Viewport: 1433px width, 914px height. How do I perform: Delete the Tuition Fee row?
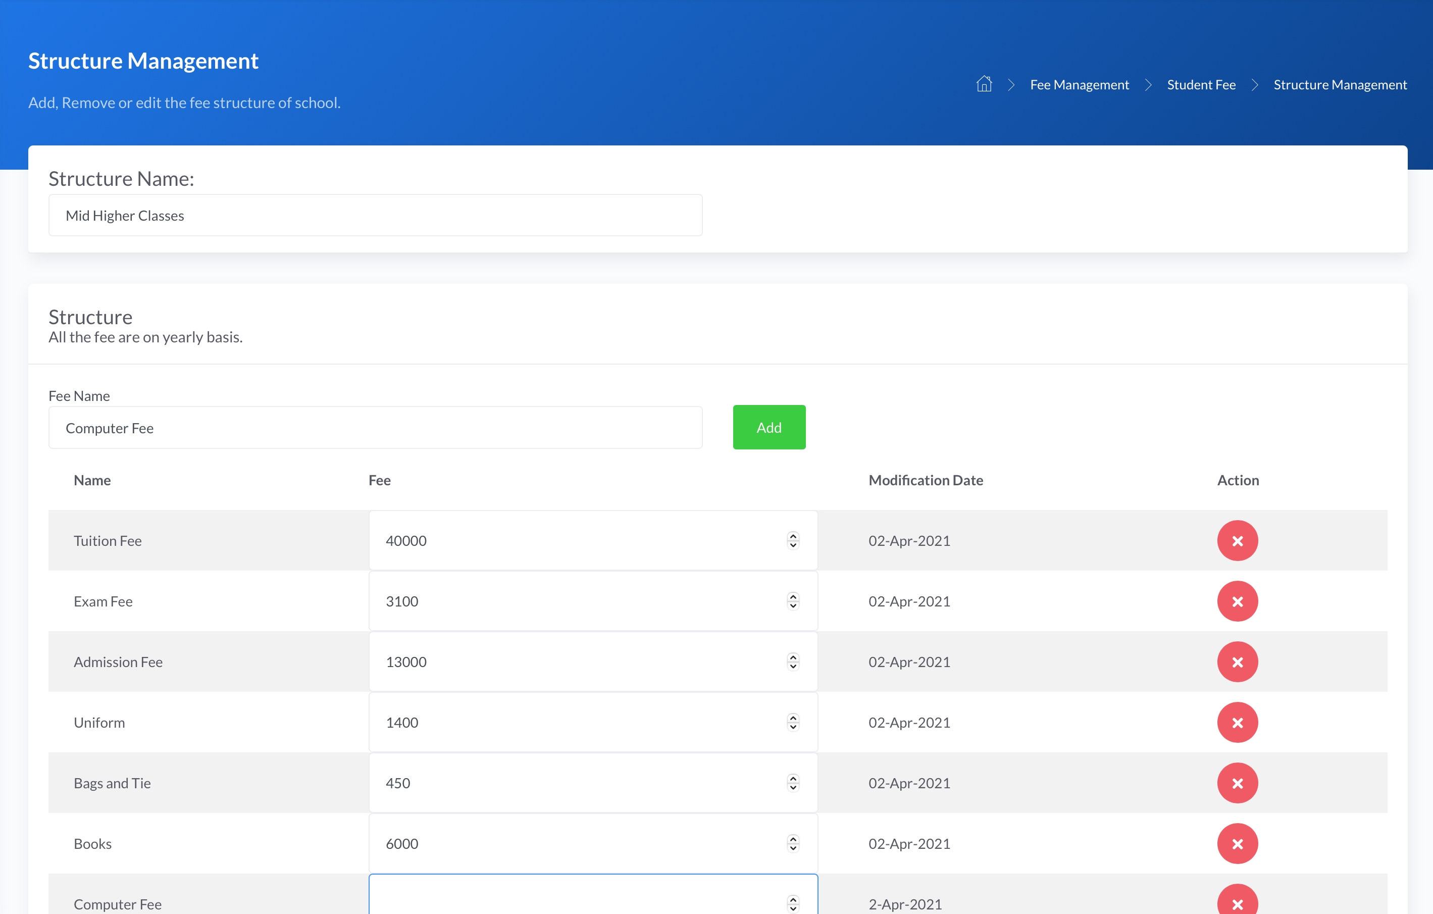1237,540
